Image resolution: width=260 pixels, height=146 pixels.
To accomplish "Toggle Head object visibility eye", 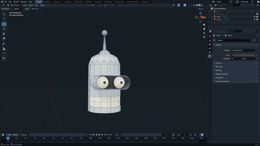I will coord(254,17).
